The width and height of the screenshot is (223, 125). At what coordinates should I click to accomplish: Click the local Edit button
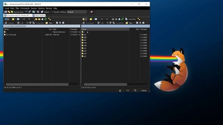click(x=21, y=23)
